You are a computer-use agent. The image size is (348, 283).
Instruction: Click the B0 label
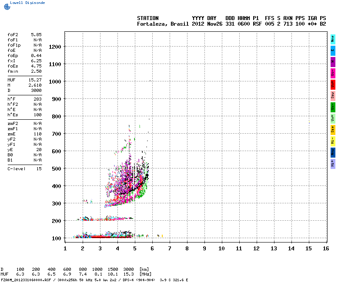coord(10,155)
